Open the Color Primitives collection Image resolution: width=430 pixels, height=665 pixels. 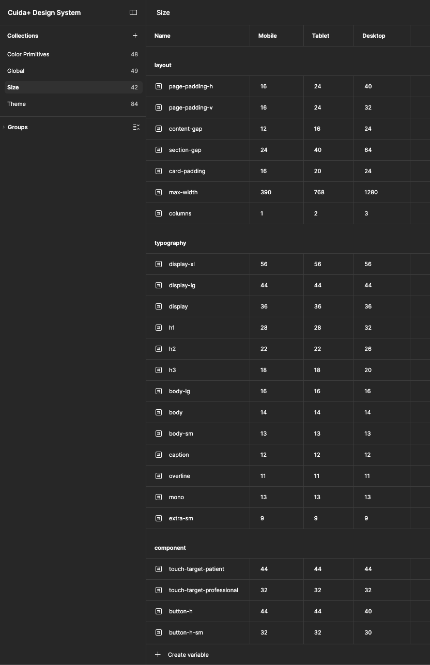(x=73, y=54)
